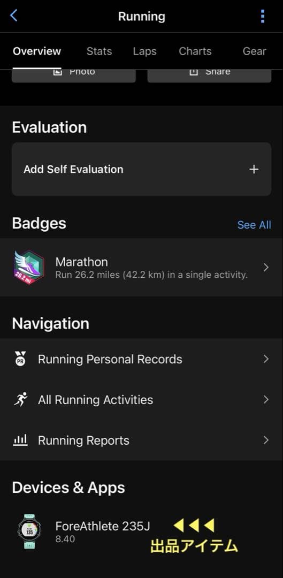Viewport: 283px width, 578px height.
Task: Tap the ForeAthlete 235J watch image
Action: [x=29, y=531]
